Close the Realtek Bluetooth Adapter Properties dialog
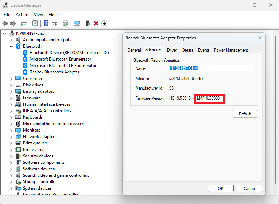 (260, 38)
